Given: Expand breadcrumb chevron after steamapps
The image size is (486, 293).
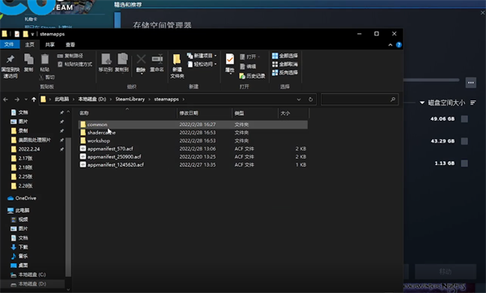Looking at the screenshot, I should (184, 100).
